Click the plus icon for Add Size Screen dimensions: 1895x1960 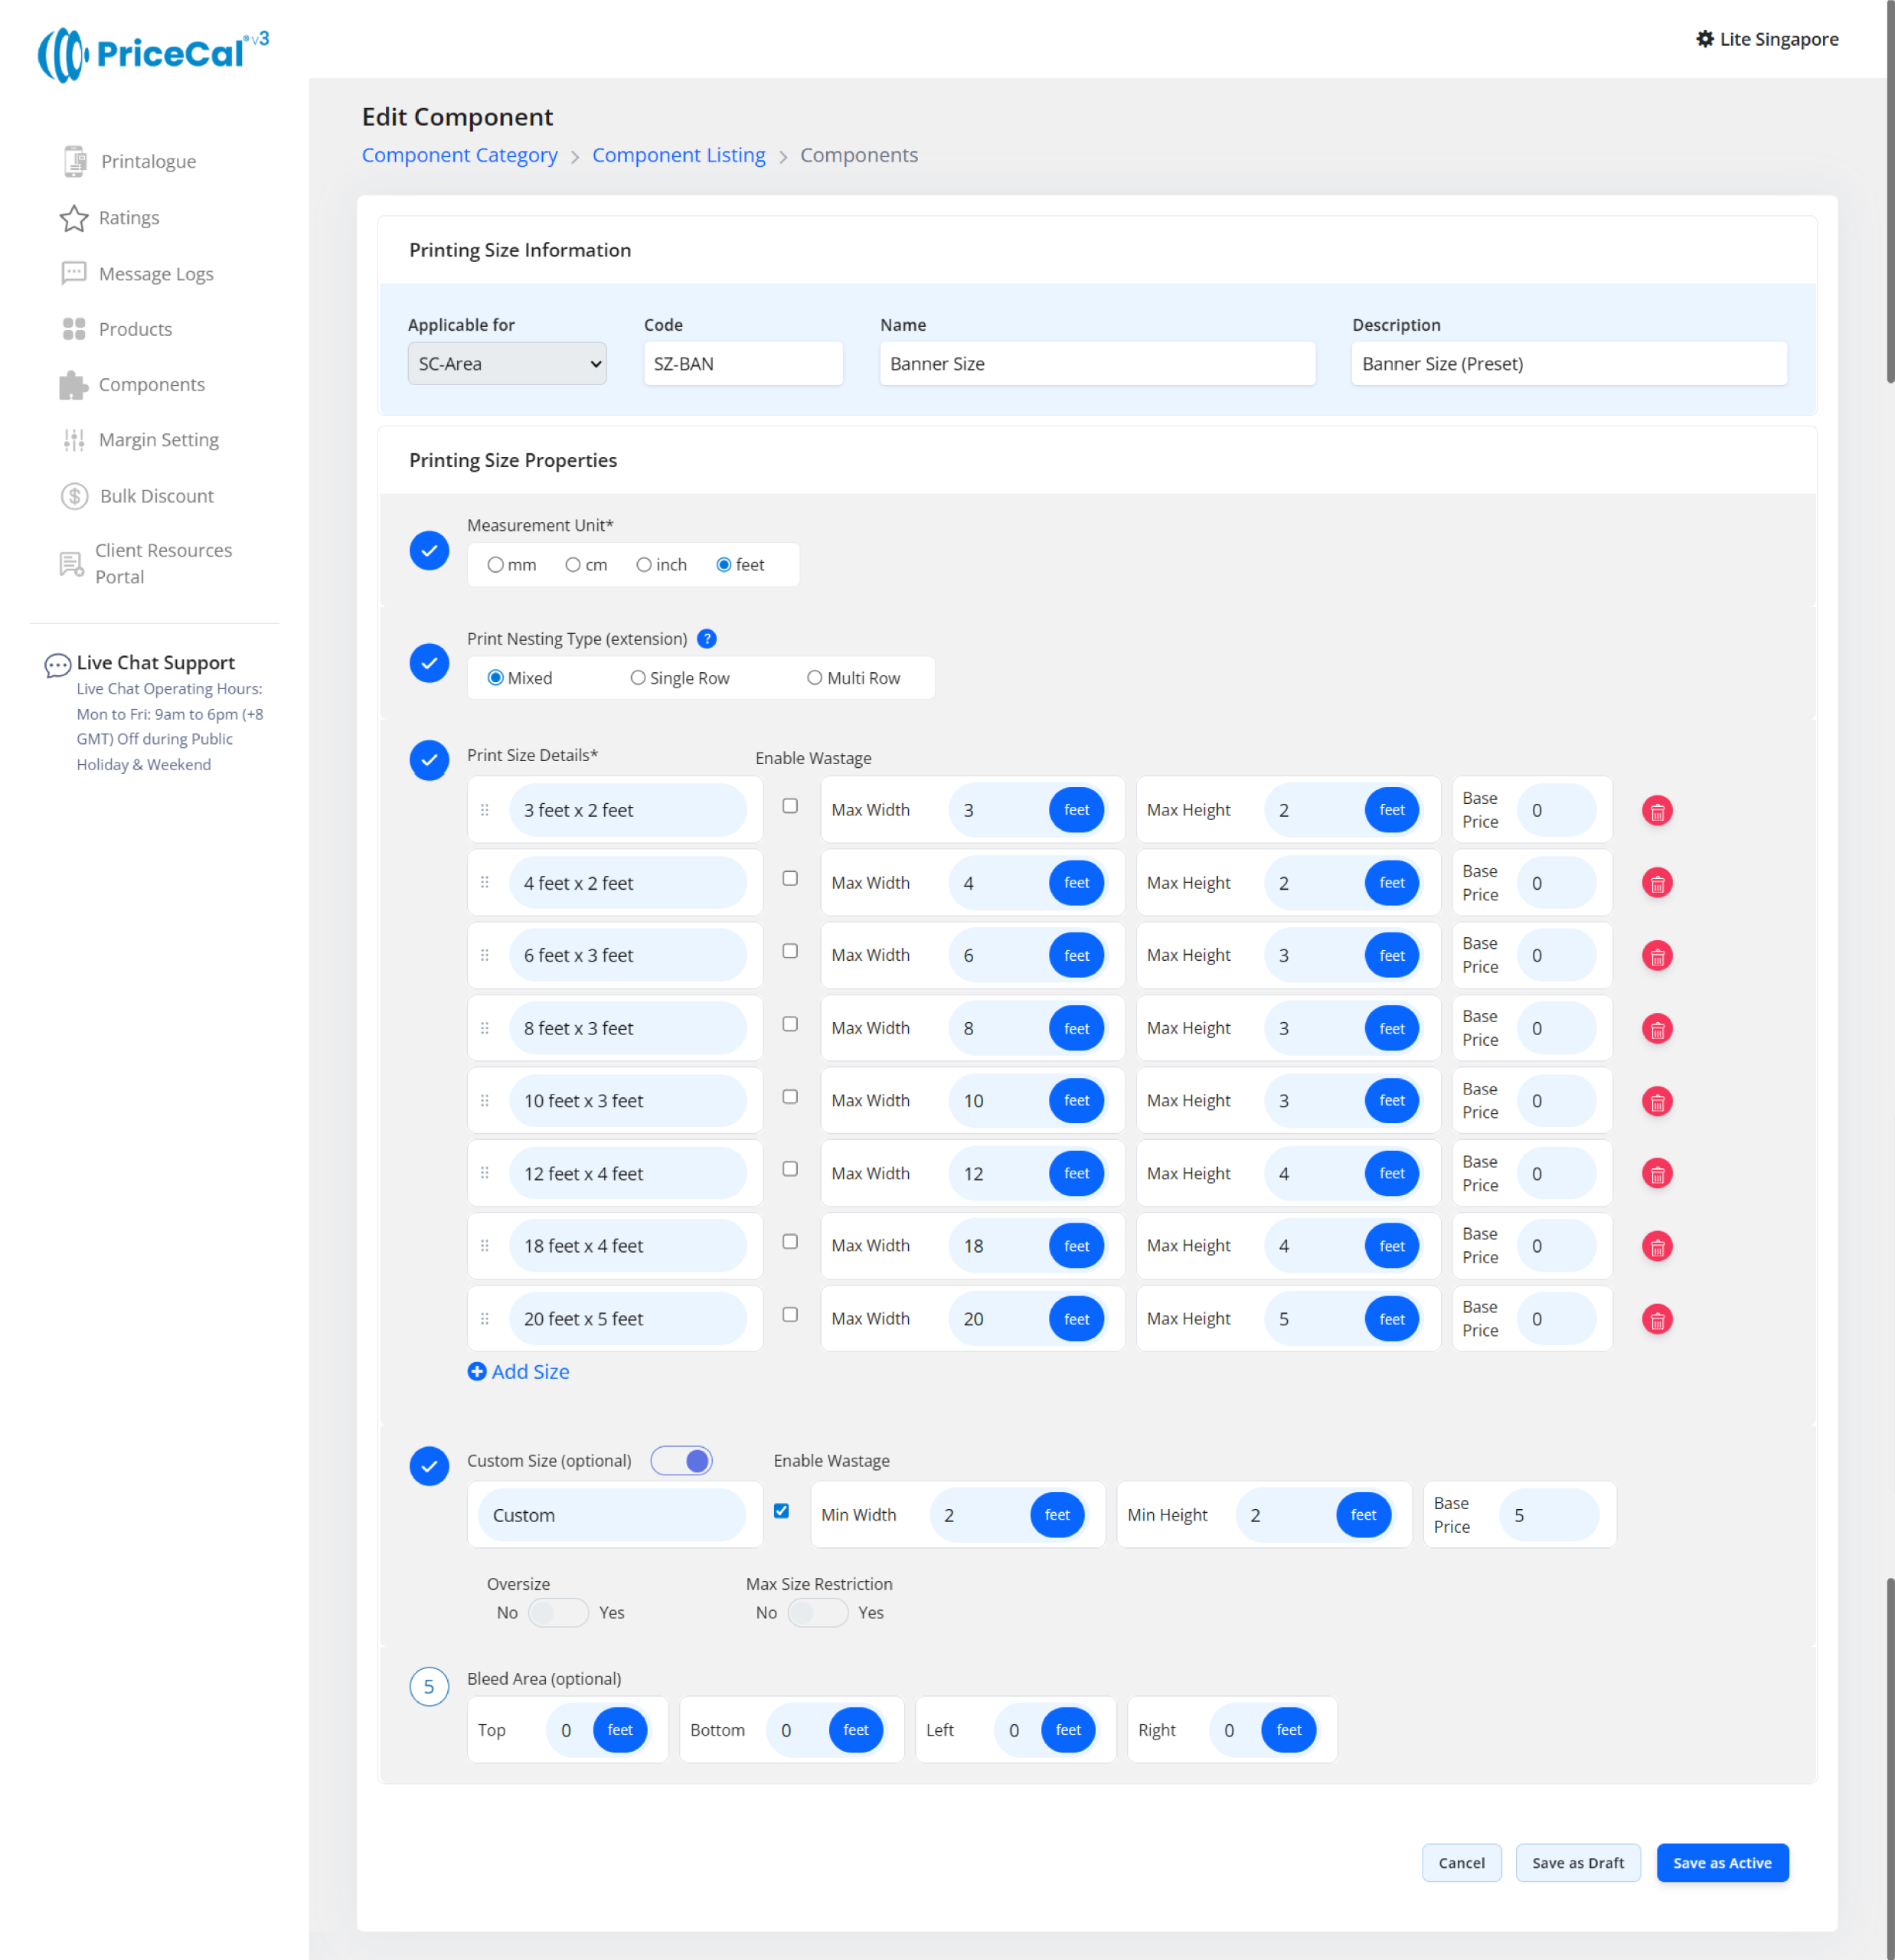point(477,1372)
